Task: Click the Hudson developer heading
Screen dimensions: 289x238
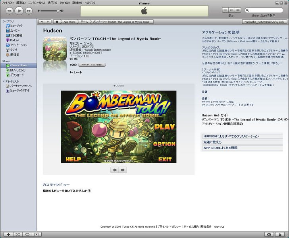Action: pyautogui.click(x=52, y=31)
